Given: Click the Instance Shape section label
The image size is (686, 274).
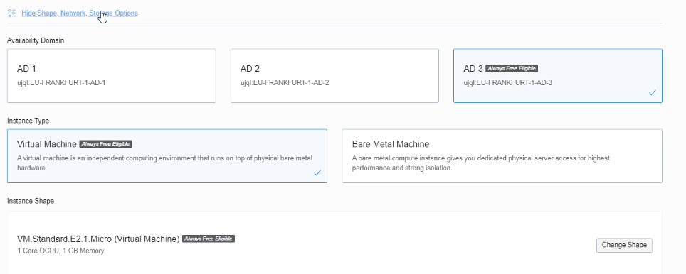Looking at the screenshot, I should tap(31, 201).
